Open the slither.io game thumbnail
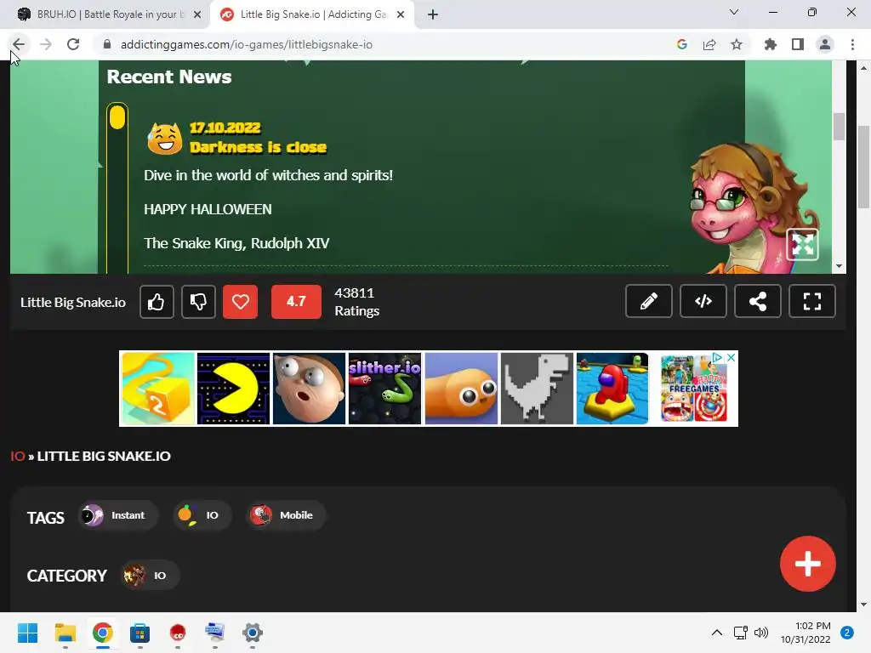 (385, 389)
